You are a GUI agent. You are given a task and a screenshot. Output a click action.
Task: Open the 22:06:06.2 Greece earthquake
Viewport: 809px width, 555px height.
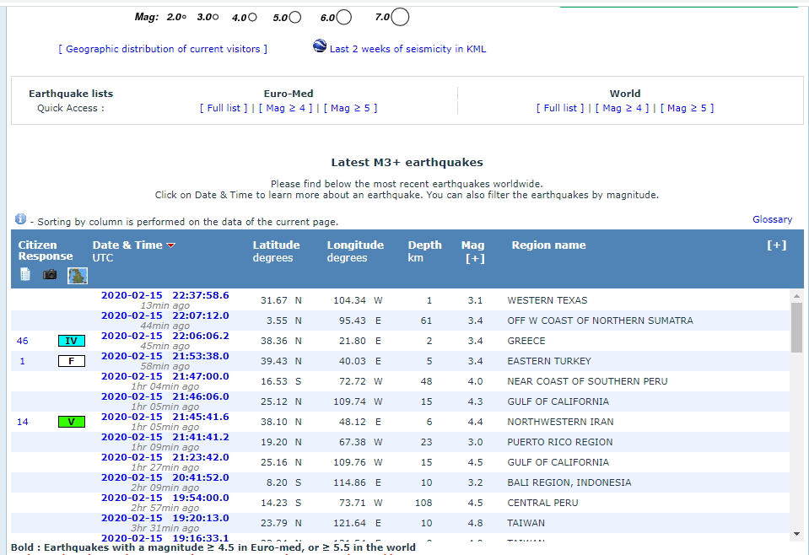165,336
